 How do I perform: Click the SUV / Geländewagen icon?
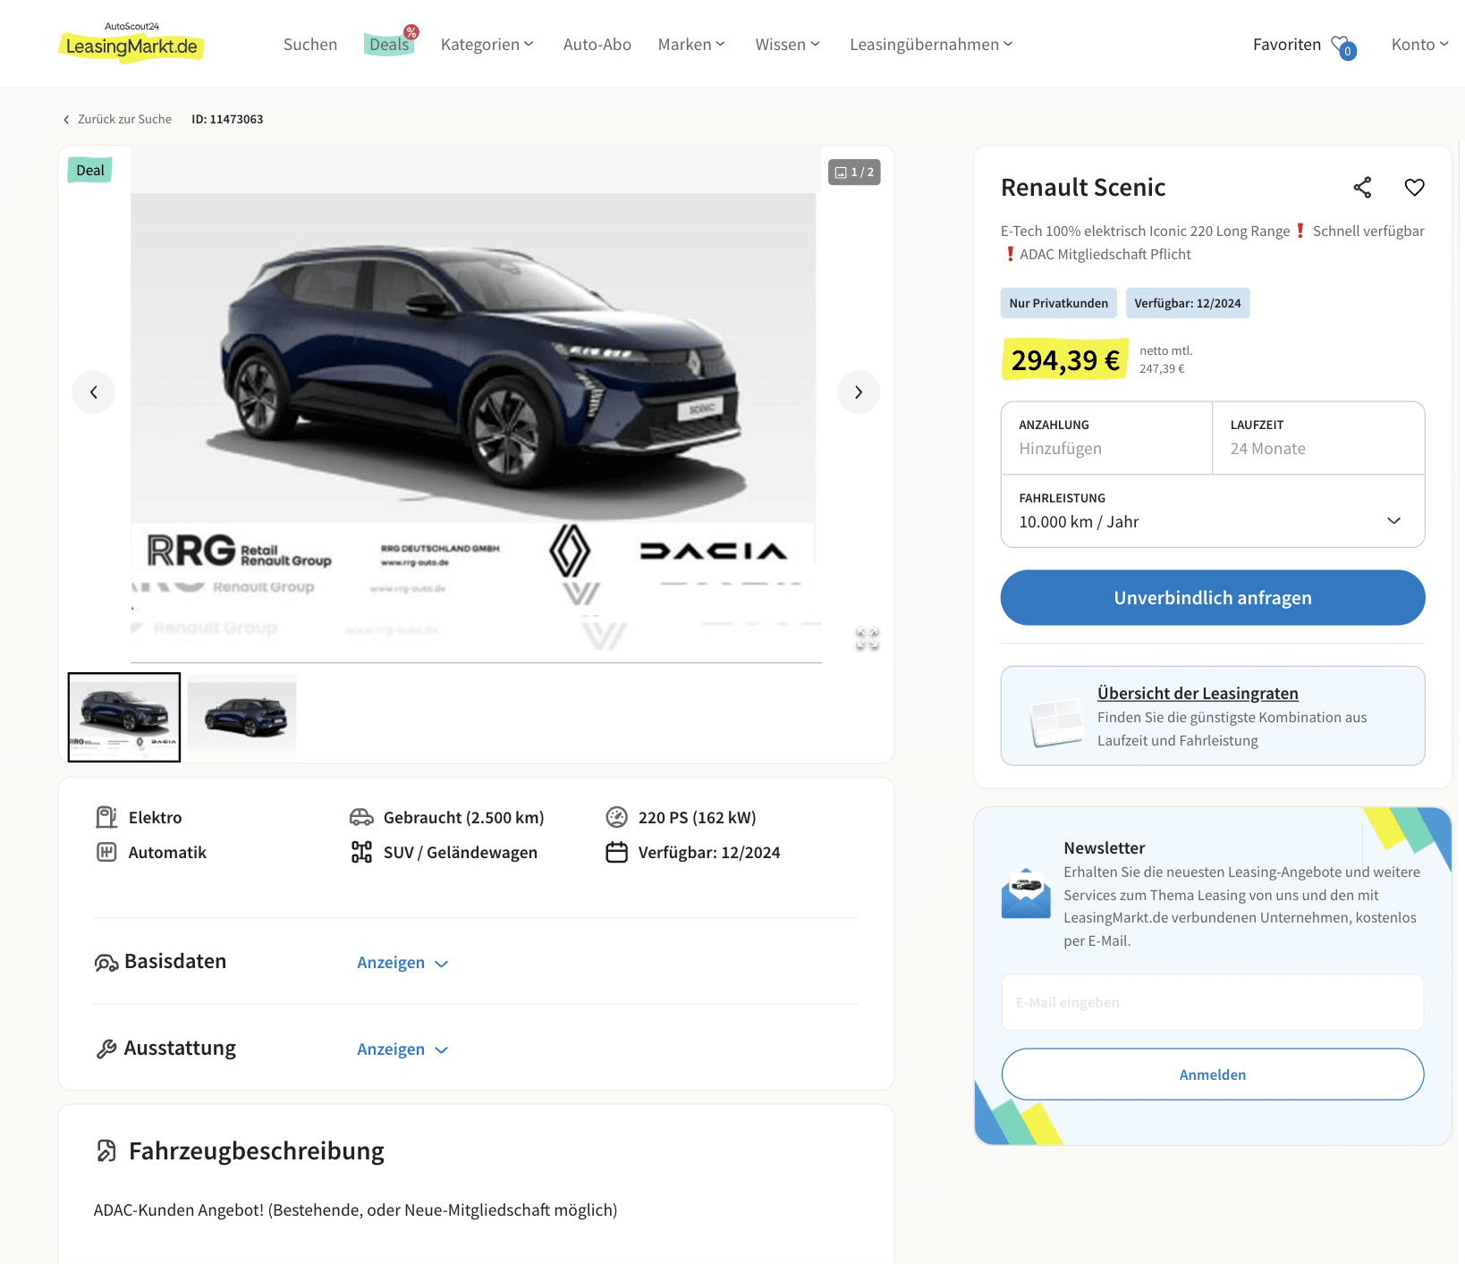(x=361, y=852)
